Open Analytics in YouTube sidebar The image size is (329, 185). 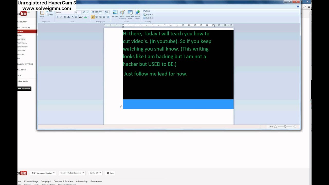[22, 70]
